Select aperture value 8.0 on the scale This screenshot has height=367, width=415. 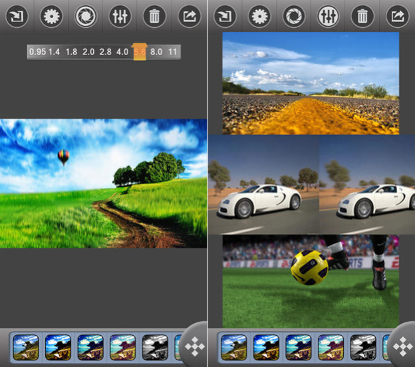tap(156, 51)
